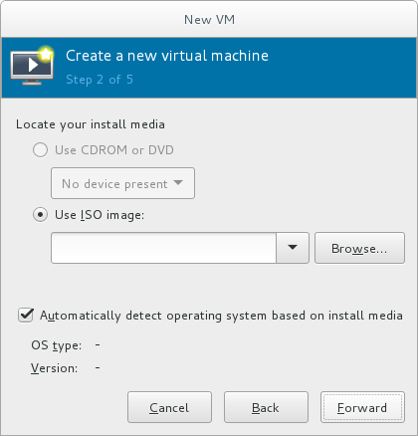Select the Use CDROM or DVD radio button
The image size is (418, 436).
point(40,150)
